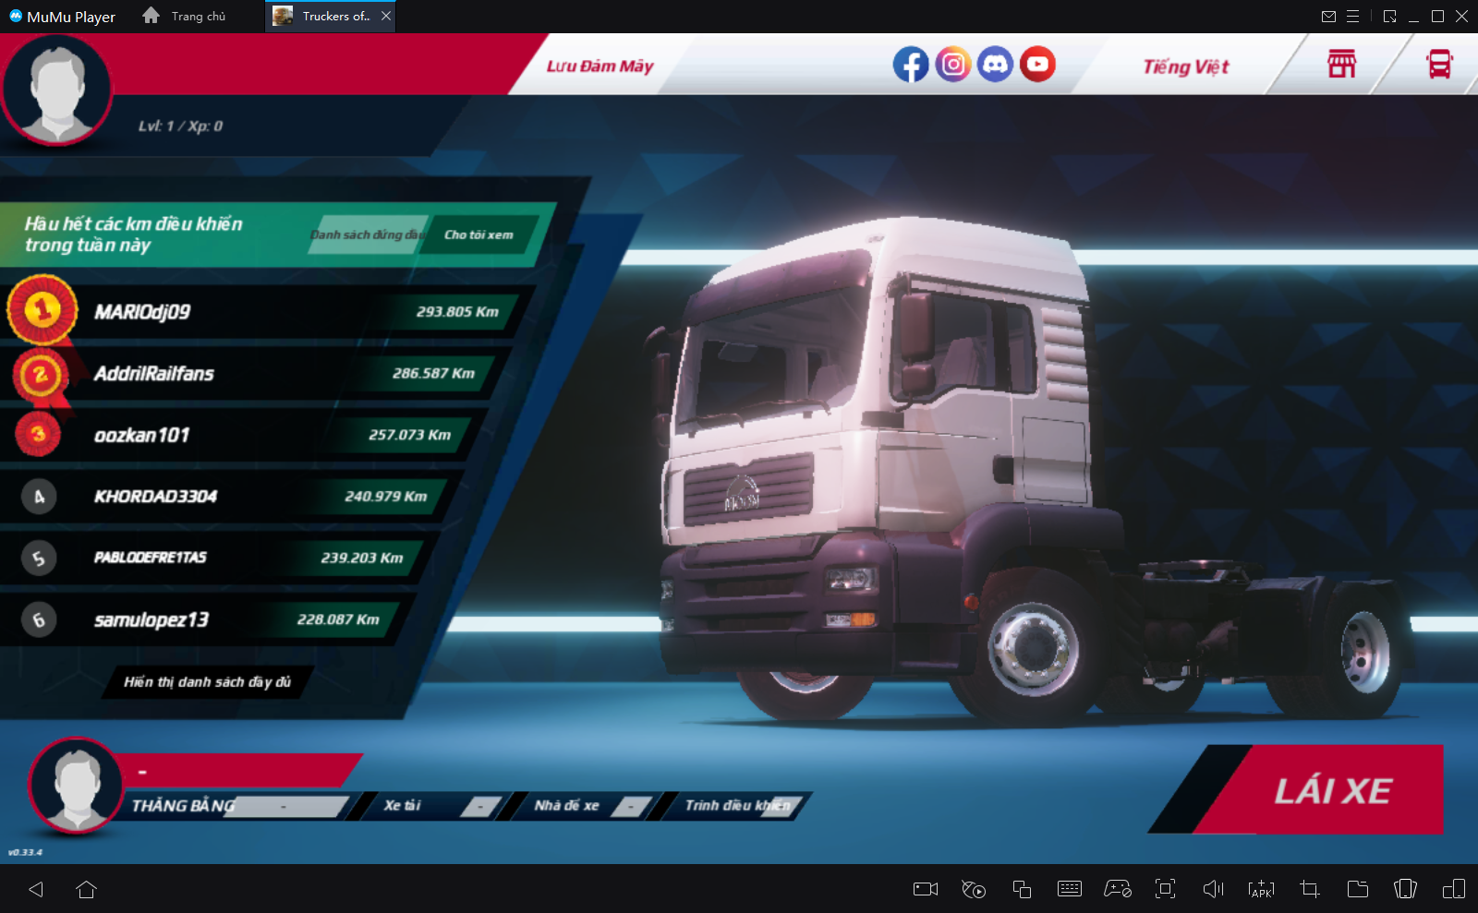Viewport: 1478px width, 913px height.
Task: Click the screen recorder camera icon
Action: click(925, 889)
